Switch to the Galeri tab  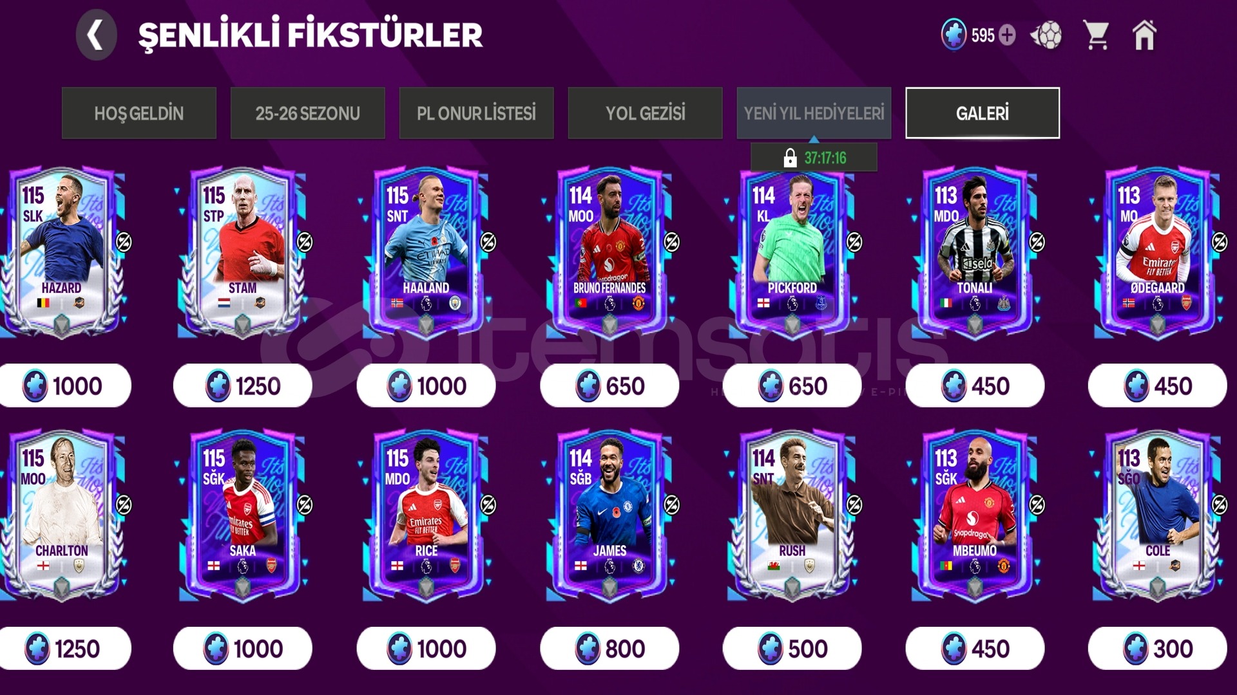pyautogui.click(x=983, y=113)
